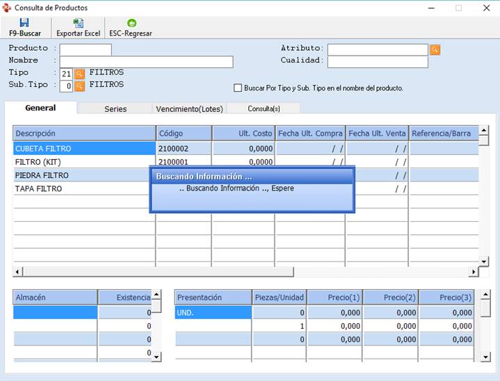Switch to the Series tab
The height and width of the screenshot is (381, 500).
coord(115,108)
